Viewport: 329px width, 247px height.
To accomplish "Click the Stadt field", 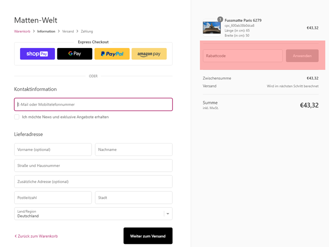I will point(134,198).
